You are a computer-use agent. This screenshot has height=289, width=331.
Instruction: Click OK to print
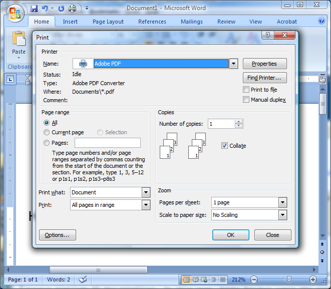[x=231, y=235]
